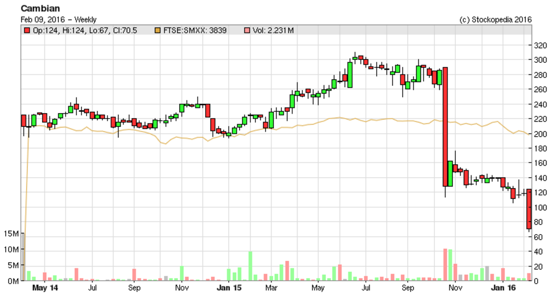Click 'May 14' x-axis label
The height and width of the screenshot is (304, 554).
(x=45, y=288)
